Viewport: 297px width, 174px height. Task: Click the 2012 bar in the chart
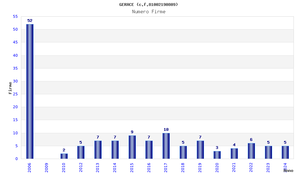point(81,152)
